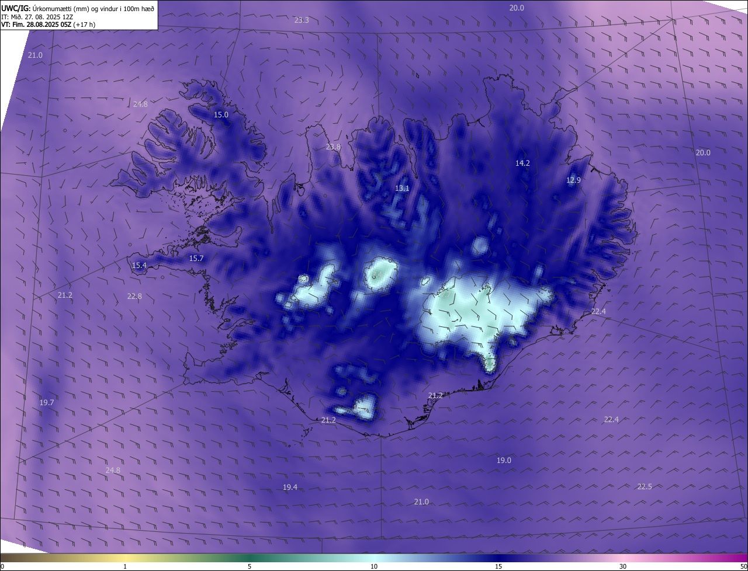This screenshot has width=748, height=571.
Task: Click the 19.0 value label on the map
Action: tap(504, 460)
